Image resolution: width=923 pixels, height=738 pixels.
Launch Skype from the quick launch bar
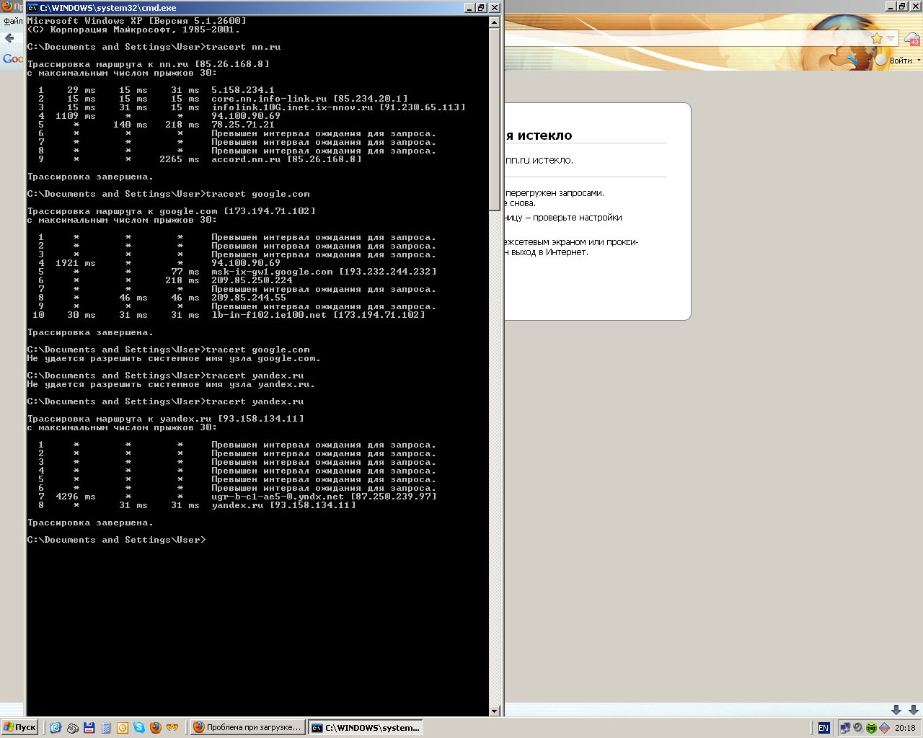point(139,728)
